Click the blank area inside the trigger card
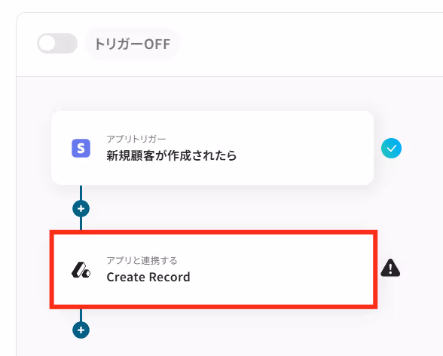Screen dimensions: 443x356 tap(305, 148)
